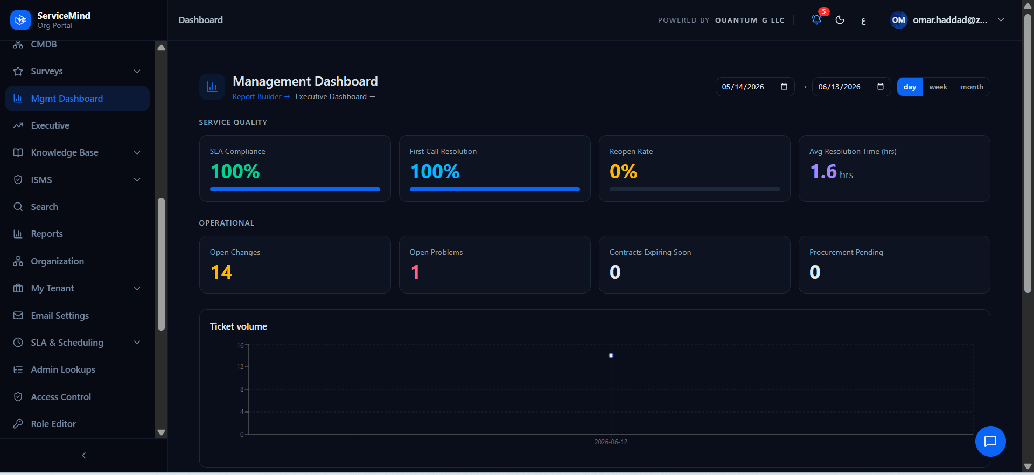Image resolution: width=1034 pixels, height=475 pixels.
Task: Open Email Settings in sidebar
Action: pos(78,316)
